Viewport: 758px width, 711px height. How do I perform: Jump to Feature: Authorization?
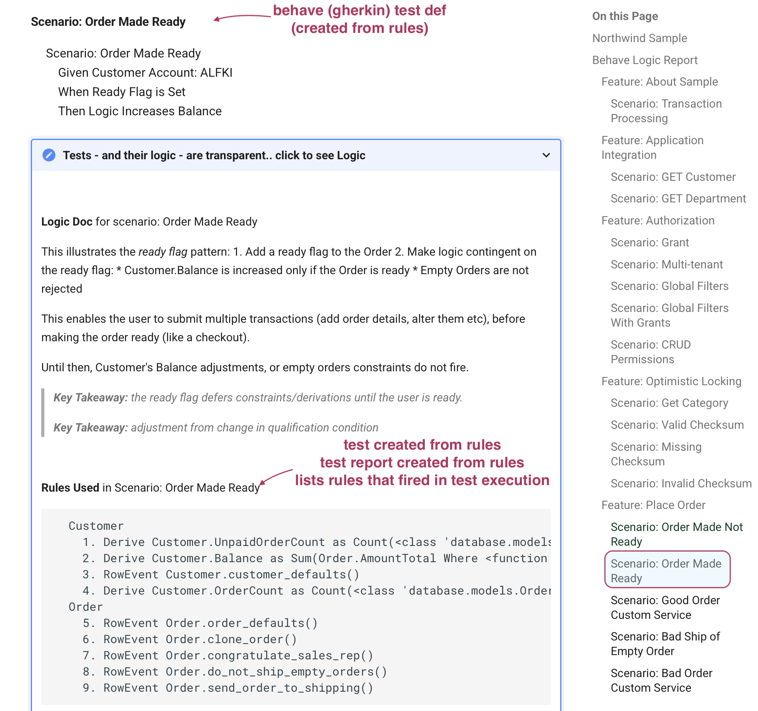click(x=658, y=221)
